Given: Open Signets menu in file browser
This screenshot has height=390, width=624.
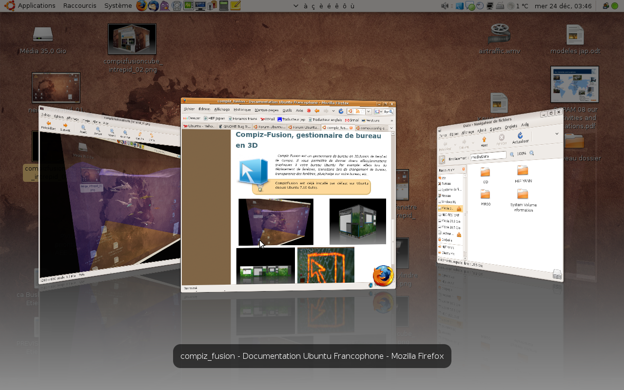Looking at the screenshot, I should pyautogui.click(x=495, y=129).
